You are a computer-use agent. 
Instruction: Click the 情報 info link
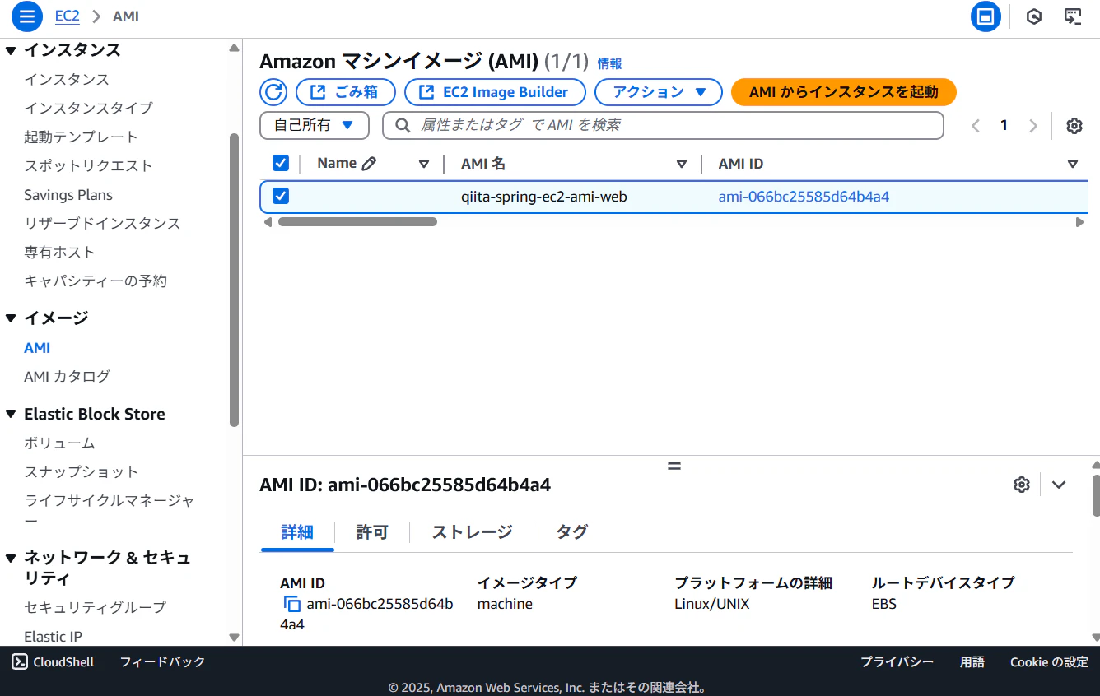[609, 63]
